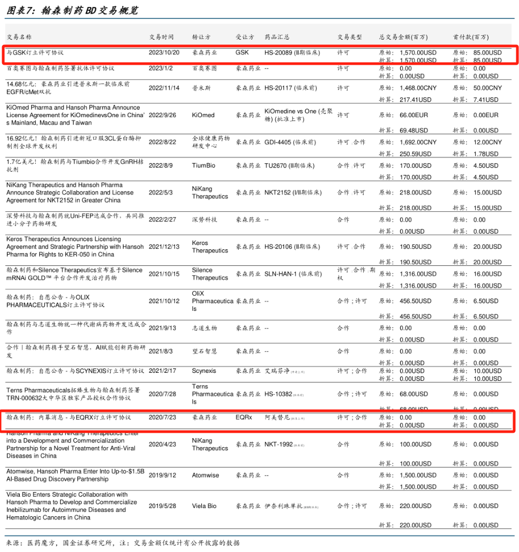
Task: Click 望石智慧 in the 转让方 column
Action: coord(205,351)
